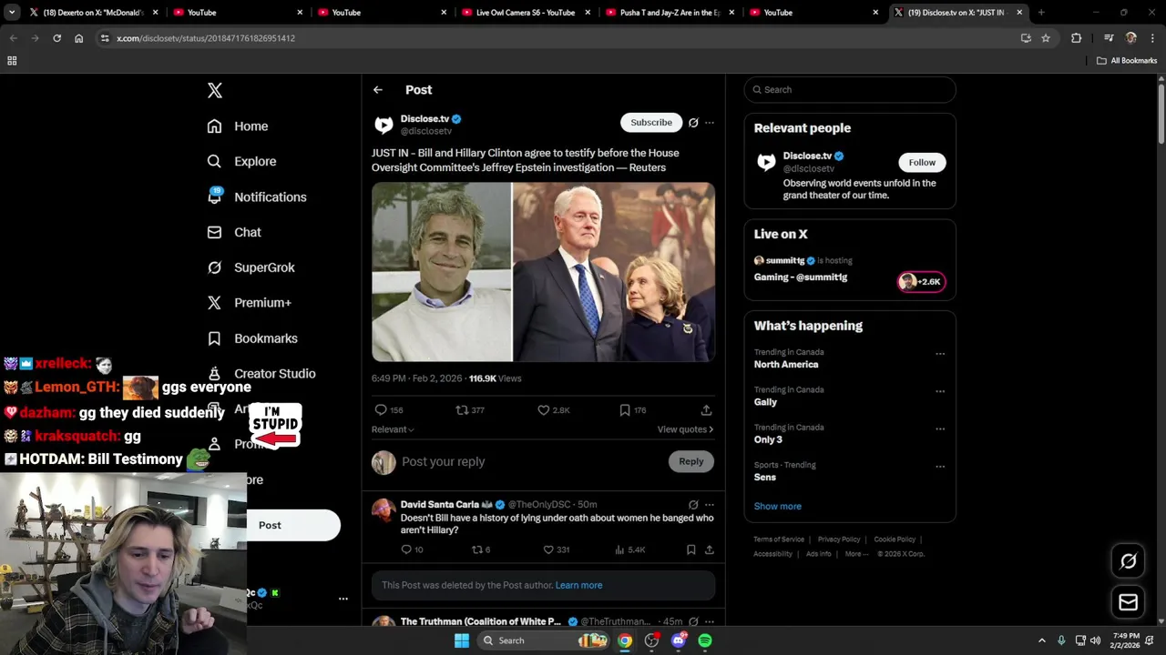
Task: Open more options on Disclose.tv post
Action: 710,122
